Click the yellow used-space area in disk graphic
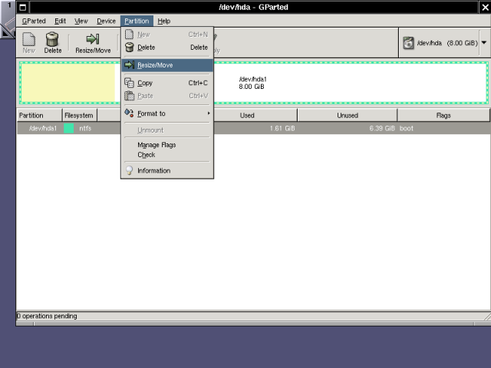Image resolution: width=491 pixels, height=368 pixels. [x=68, y=83]
